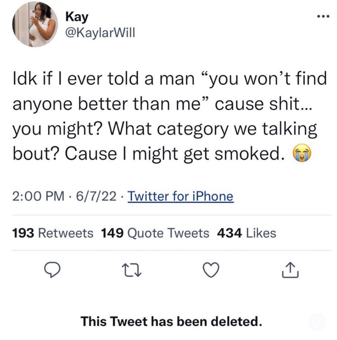
Task: View the 149 Quote Tweets list
Action: point(155,233)
